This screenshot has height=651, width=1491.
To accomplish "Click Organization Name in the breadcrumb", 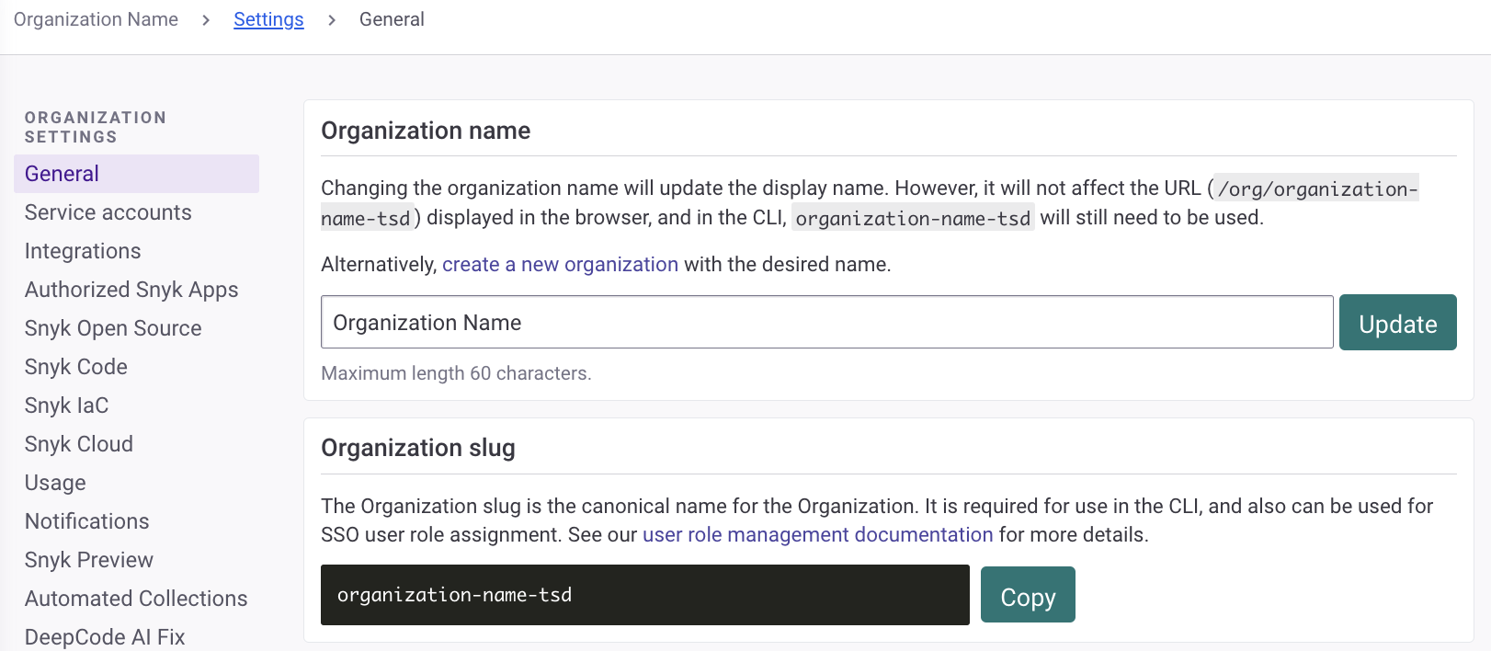I will coord(96,19).
